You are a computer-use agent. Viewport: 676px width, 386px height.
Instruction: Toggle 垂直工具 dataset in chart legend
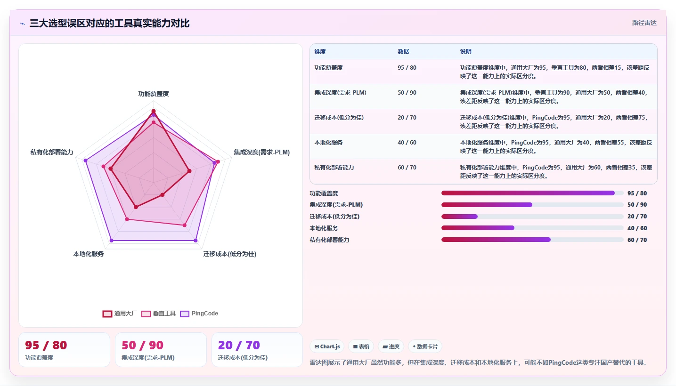[x=159, y=314]
